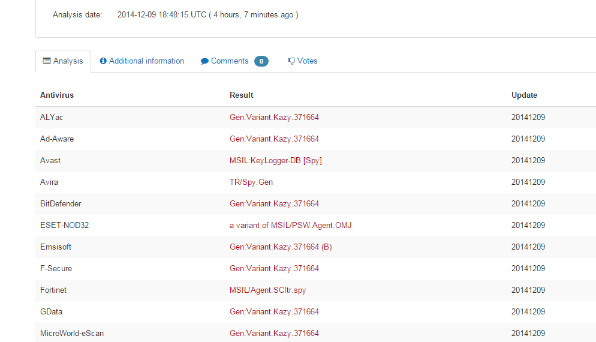Select the ALYac antivirus name
This screenshot has height=342, width=596.
(52, 117)
